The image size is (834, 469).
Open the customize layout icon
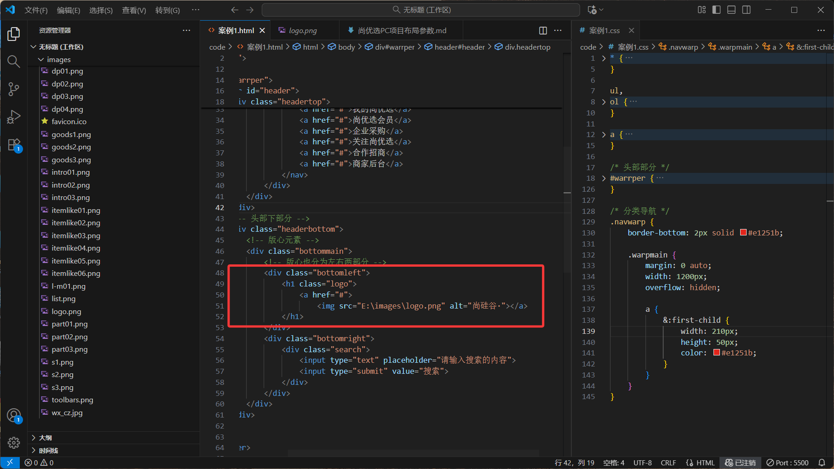coord(702,10)
